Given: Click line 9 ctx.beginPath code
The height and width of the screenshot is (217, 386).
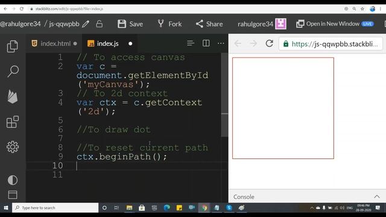Looking at the screenshot, I should tap(122, 157).
